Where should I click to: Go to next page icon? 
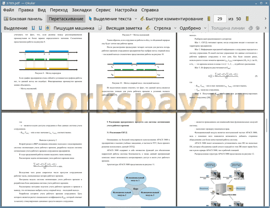[247, 19]
